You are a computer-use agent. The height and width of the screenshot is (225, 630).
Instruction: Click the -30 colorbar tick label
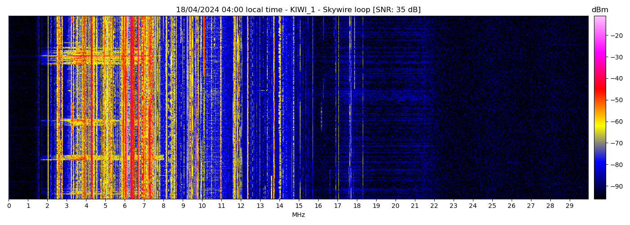pos(615,57)
